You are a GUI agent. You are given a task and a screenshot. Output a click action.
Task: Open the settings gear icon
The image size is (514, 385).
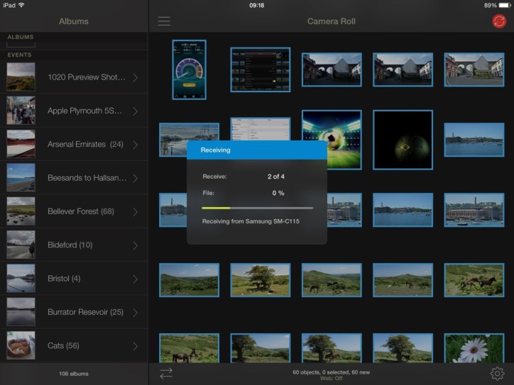[x=497, y=374]
